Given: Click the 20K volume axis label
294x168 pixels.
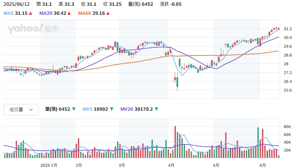Looking at the screenshot, I should (x=287, y=150).
